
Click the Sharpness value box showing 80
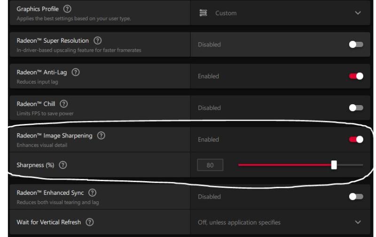210,165
